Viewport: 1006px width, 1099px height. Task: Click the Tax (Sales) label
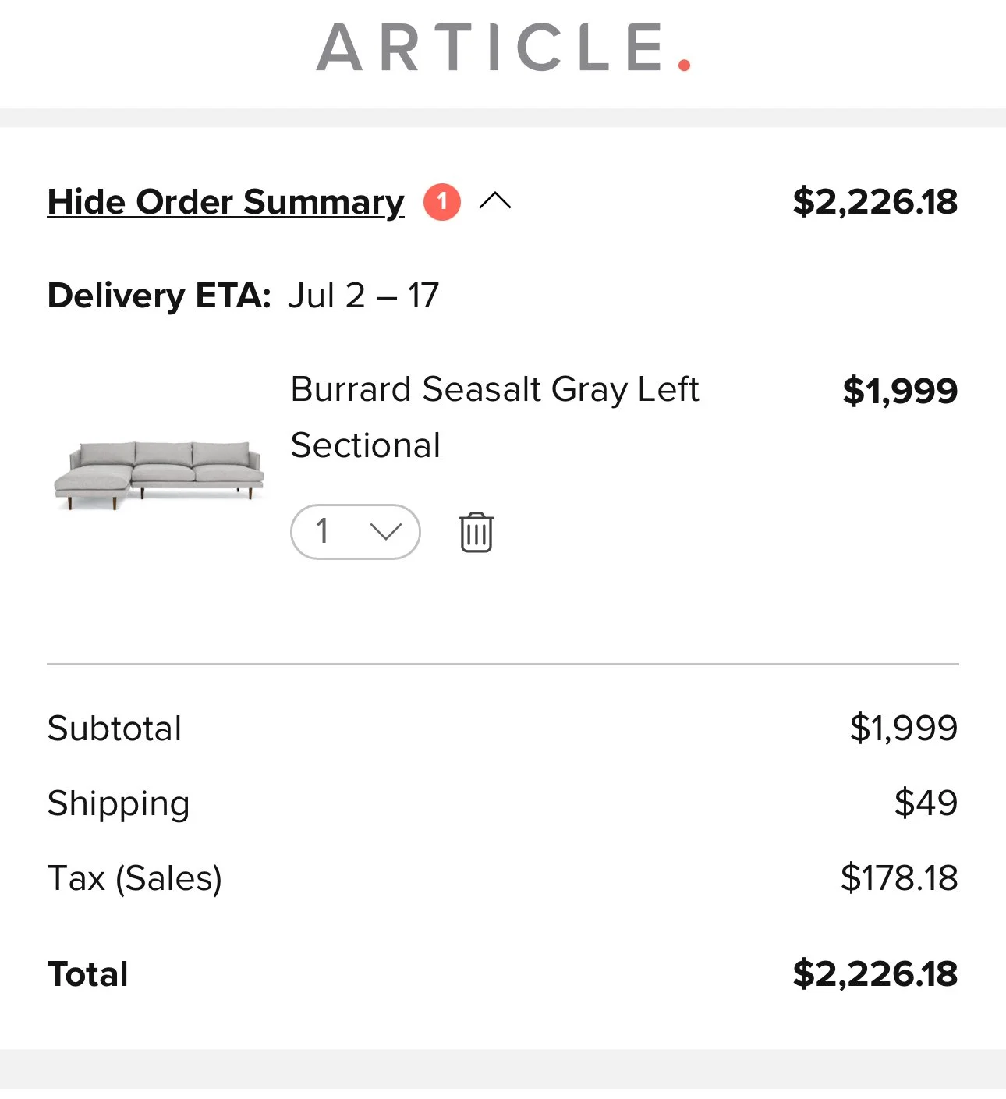point(135,878)
